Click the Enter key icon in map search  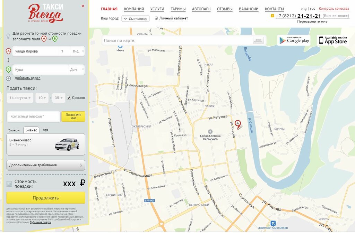[x=258, y=40]
